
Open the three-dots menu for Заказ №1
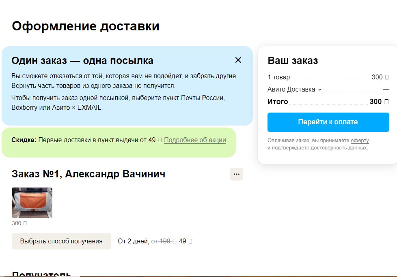237,174
